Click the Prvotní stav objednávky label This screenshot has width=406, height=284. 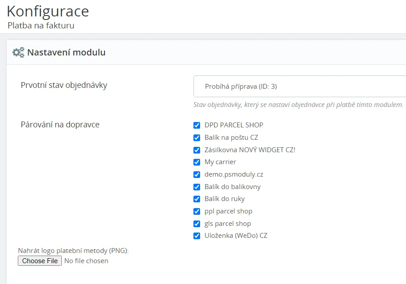pyautogui.click(x=64, y=85)
